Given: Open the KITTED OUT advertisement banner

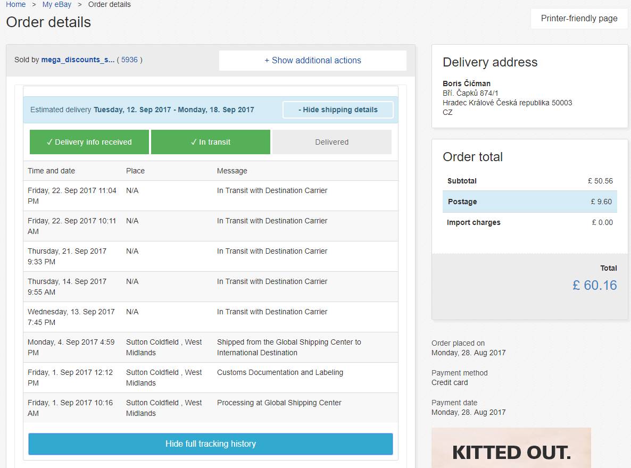Looking at the screenshot, I should (x=511, y=448).
